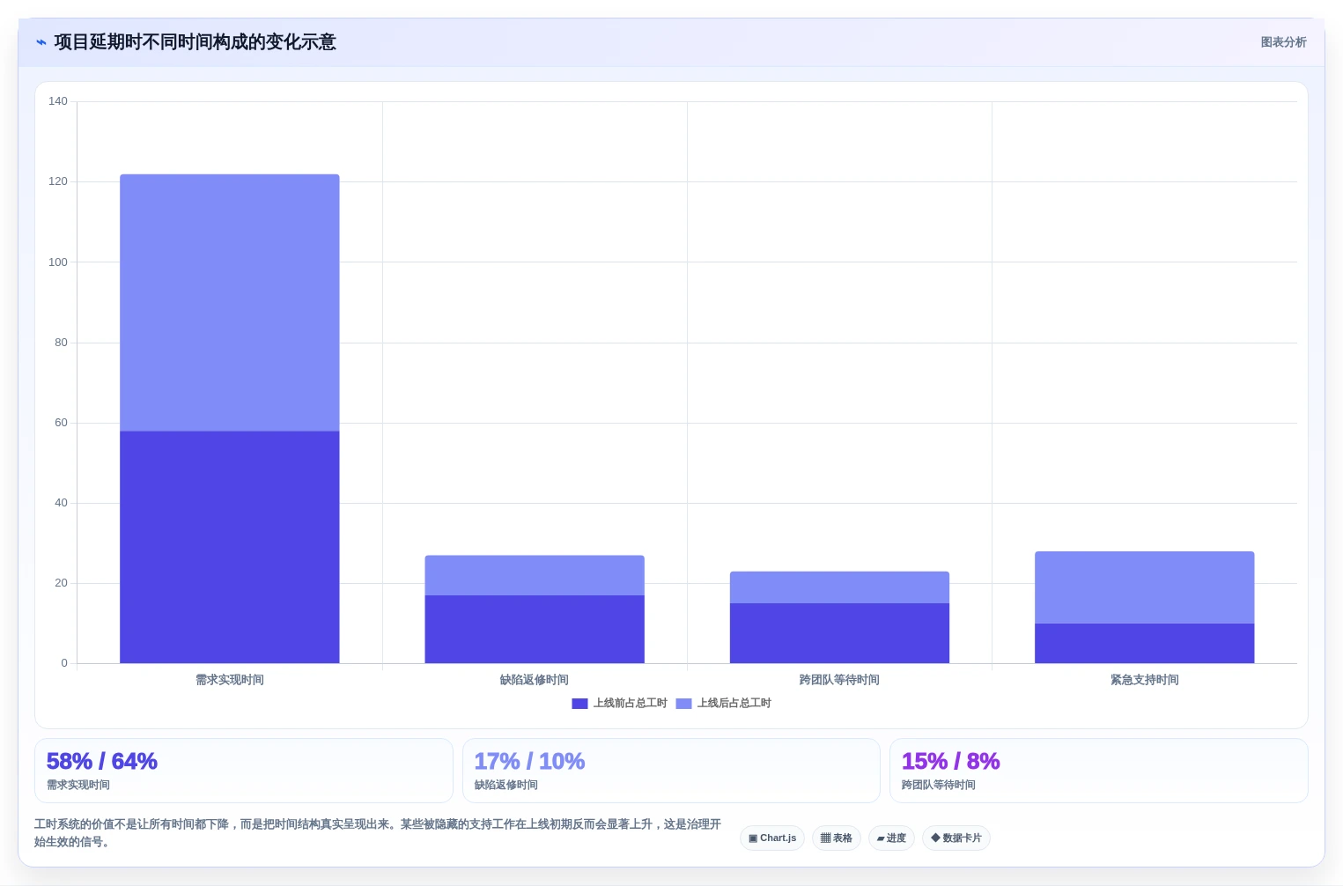The height and width of the screenshot is (886, 1343).
Task: Select the 进度 tag chip
Action: (x=891, y=838)
